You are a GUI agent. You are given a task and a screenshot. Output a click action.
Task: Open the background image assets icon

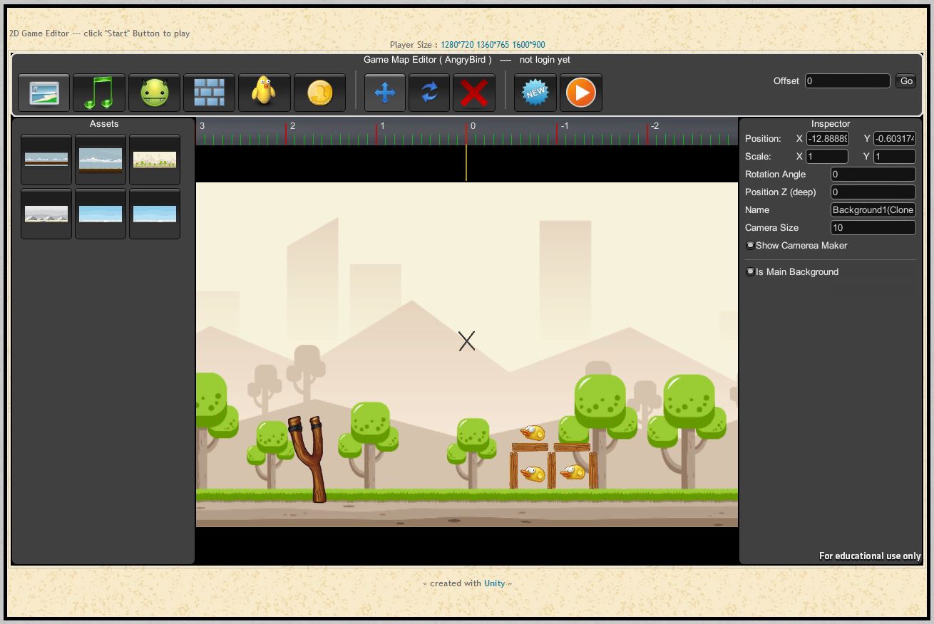point(44,93)
